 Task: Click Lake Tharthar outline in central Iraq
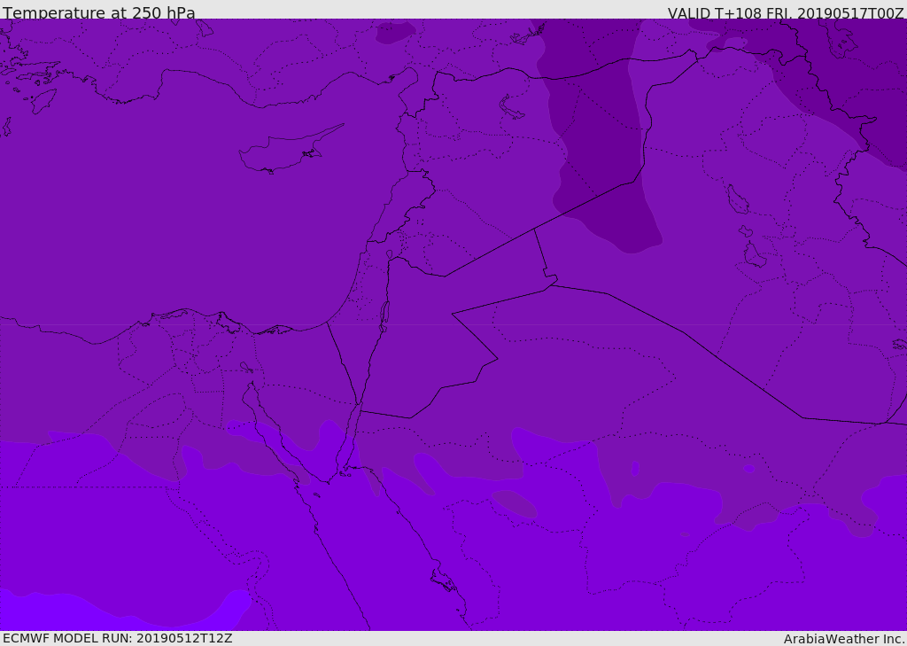coord(738,199)
